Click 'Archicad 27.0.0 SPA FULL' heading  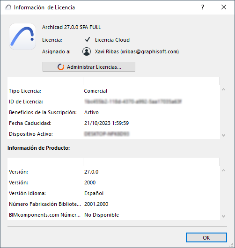(71, 27)
